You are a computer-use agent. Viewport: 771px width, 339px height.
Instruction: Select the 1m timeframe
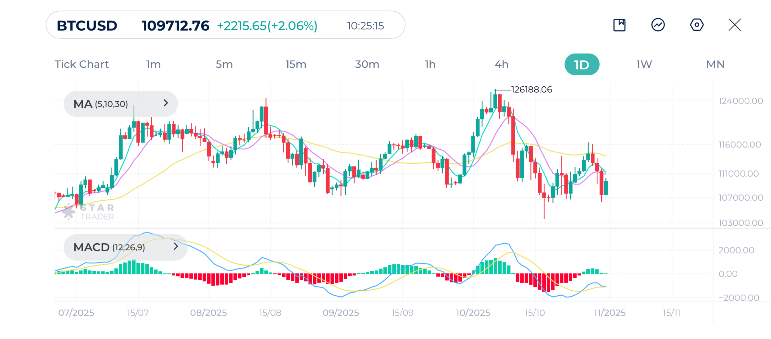153,64
